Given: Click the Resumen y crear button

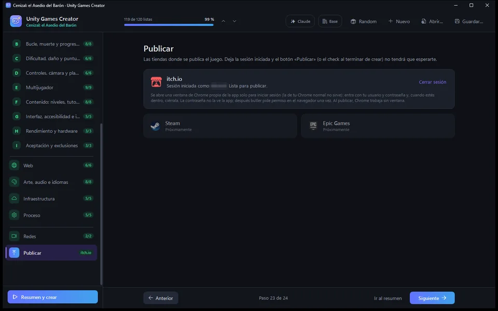Looking at the screenshot, I should pyautogui.click(x=53, y=297).
